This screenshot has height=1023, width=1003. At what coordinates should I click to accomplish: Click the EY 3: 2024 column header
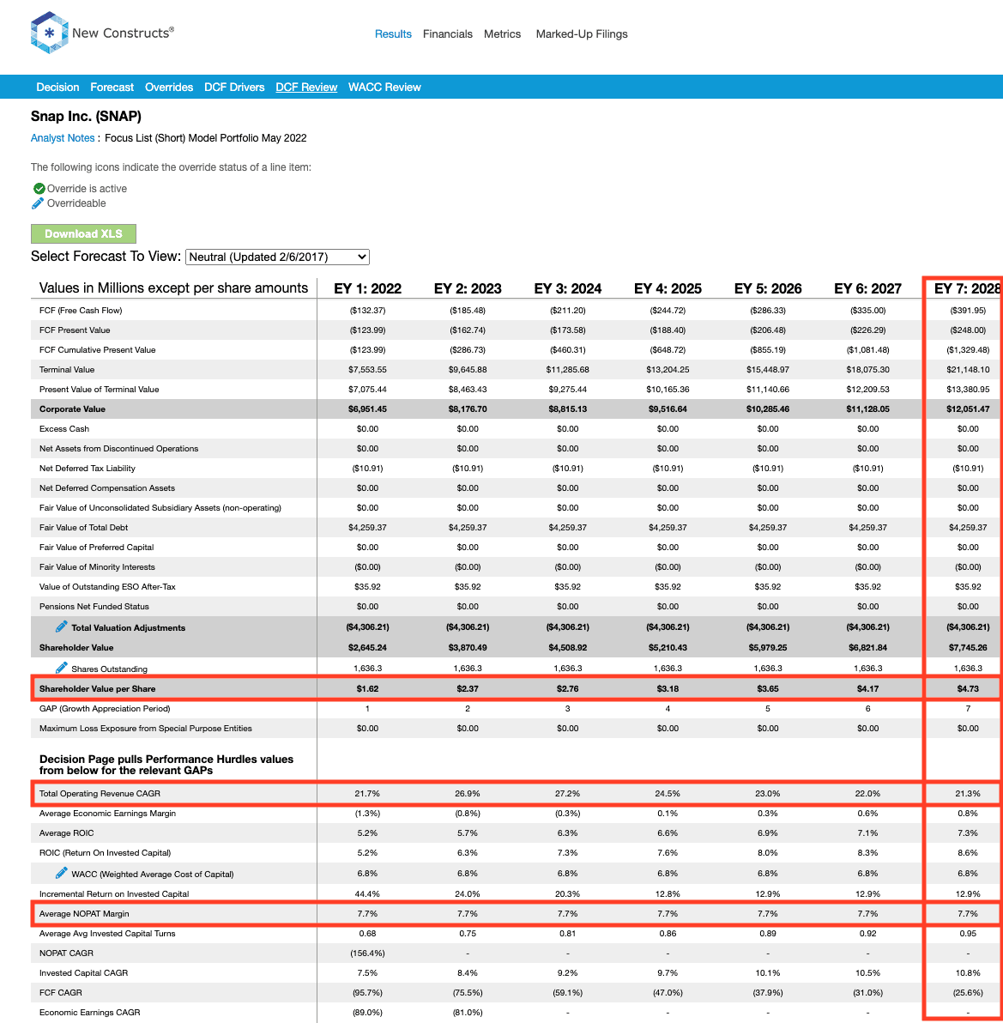point(567,288)
